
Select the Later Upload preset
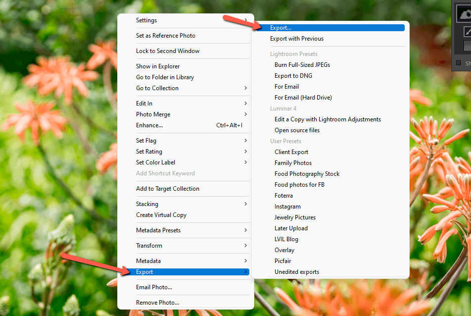[330, 228]
